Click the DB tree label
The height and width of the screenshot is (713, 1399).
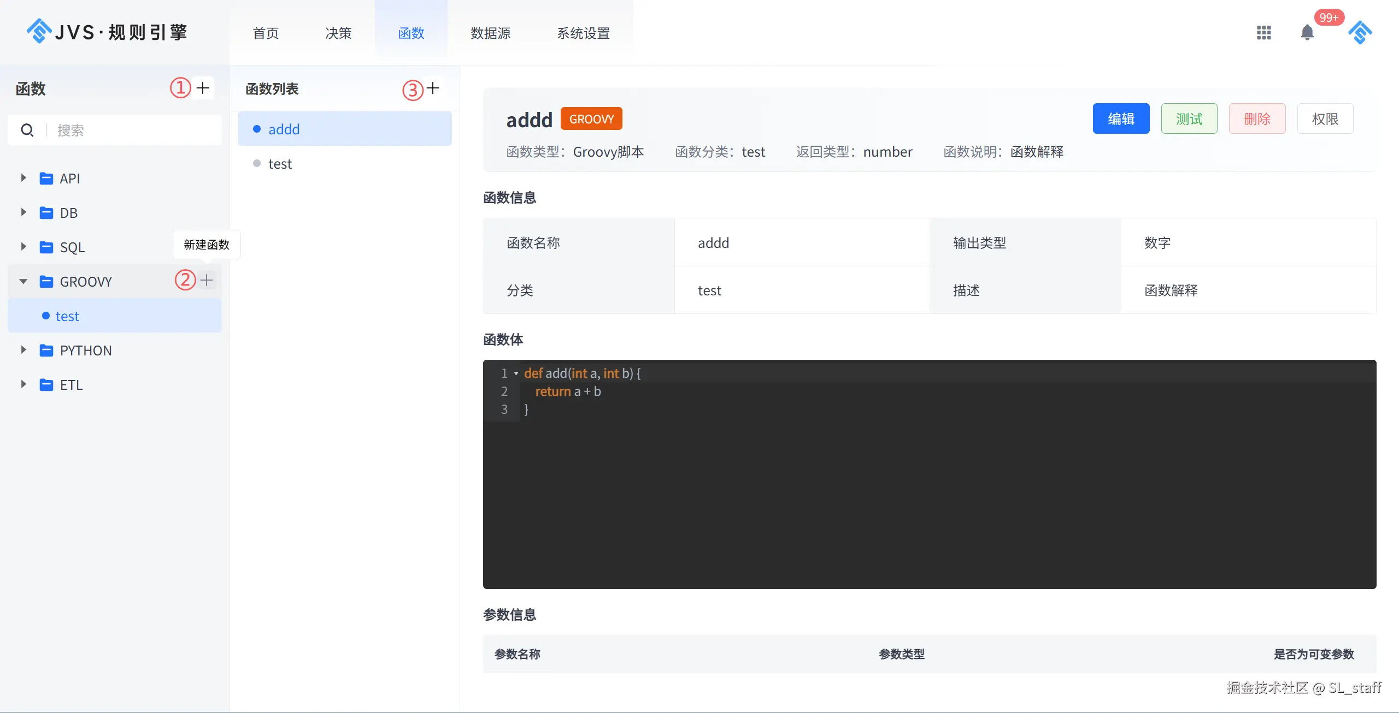pyautogui.click(x=69, y=213)
